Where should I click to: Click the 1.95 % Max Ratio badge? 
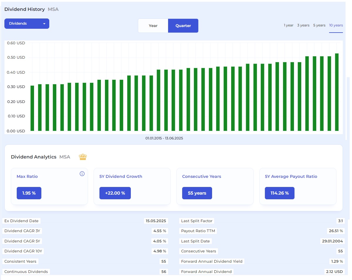coord(29,193)
